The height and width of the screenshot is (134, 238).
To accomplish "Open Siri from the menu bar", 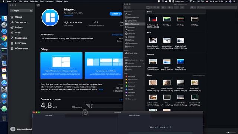I will (230, 1).
